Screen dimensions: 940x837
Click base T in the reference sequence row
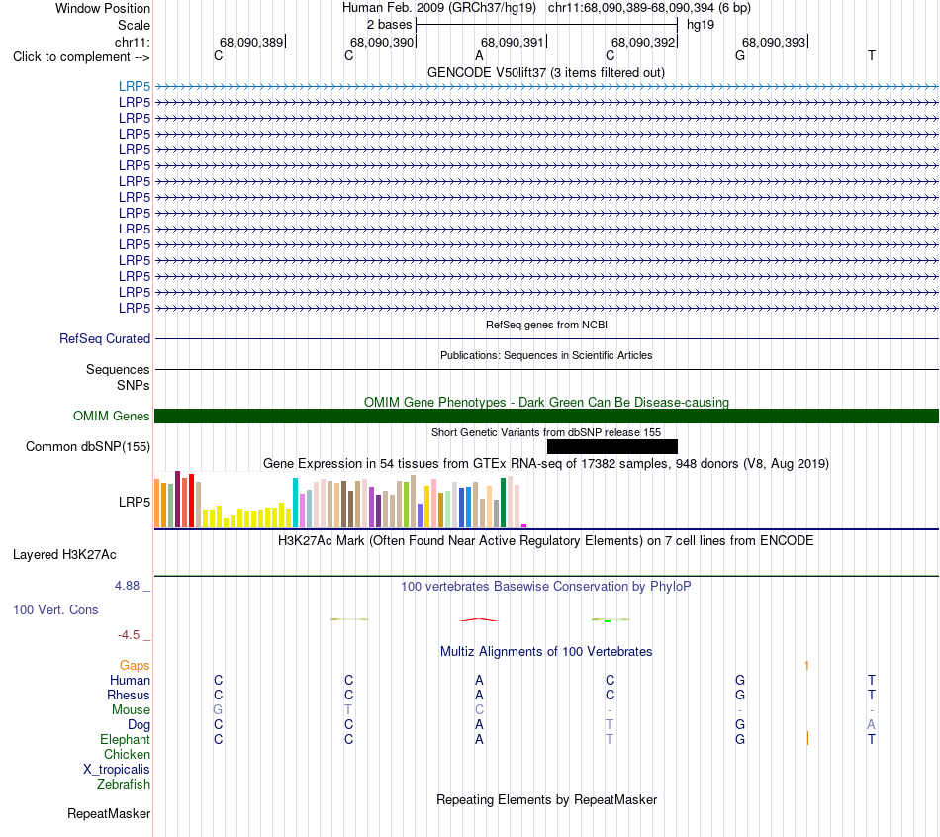872,56
